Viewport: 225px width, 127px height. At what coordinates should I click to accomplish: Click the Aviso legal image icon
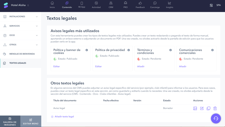(x=195, y=108)
